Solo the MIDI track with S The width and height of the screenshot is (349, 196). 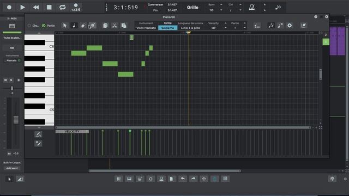tap(11, 80)
